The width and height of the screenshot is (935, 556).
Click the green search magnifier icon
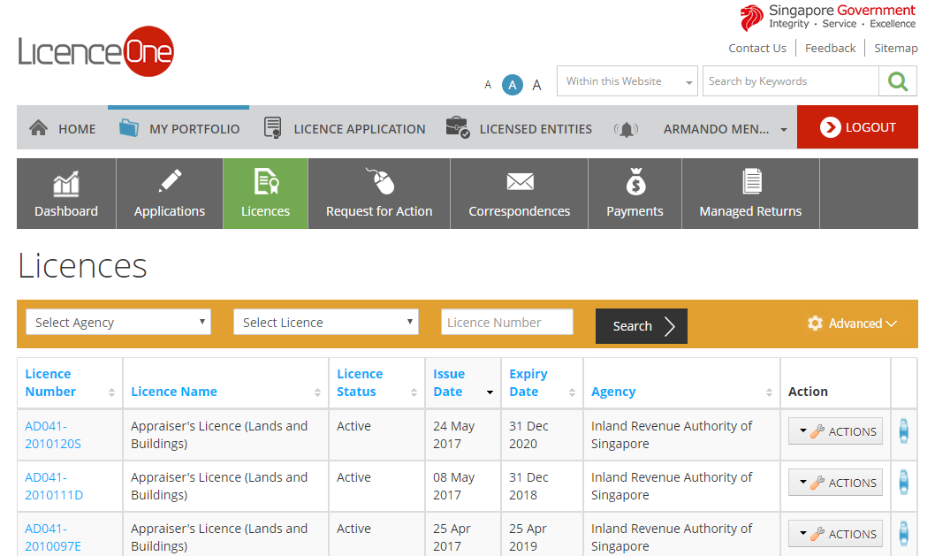click(x=898, y=81)
